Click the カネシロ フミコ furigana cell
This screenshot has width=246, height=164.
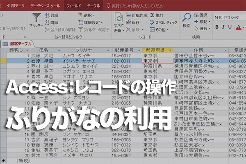coord(87,150)
